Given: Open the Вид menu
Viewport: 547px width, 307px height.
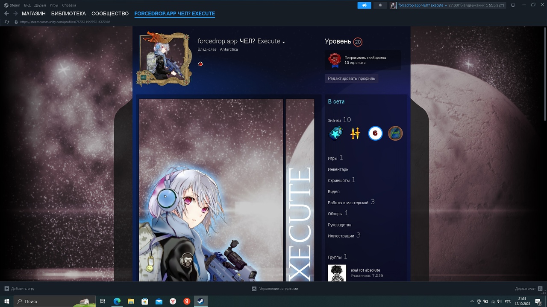Looking at the screenshot, I should click(27, 6).
